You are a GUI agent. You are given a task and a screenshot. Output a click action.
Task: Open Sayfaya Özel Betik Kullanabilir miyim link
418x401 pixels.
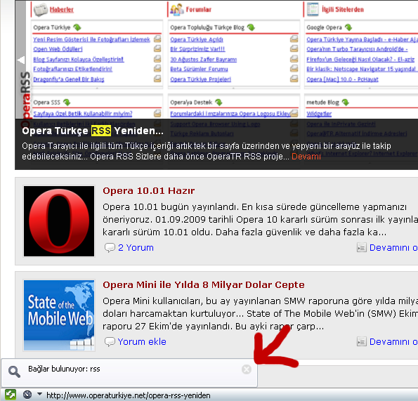click(83, 114)
